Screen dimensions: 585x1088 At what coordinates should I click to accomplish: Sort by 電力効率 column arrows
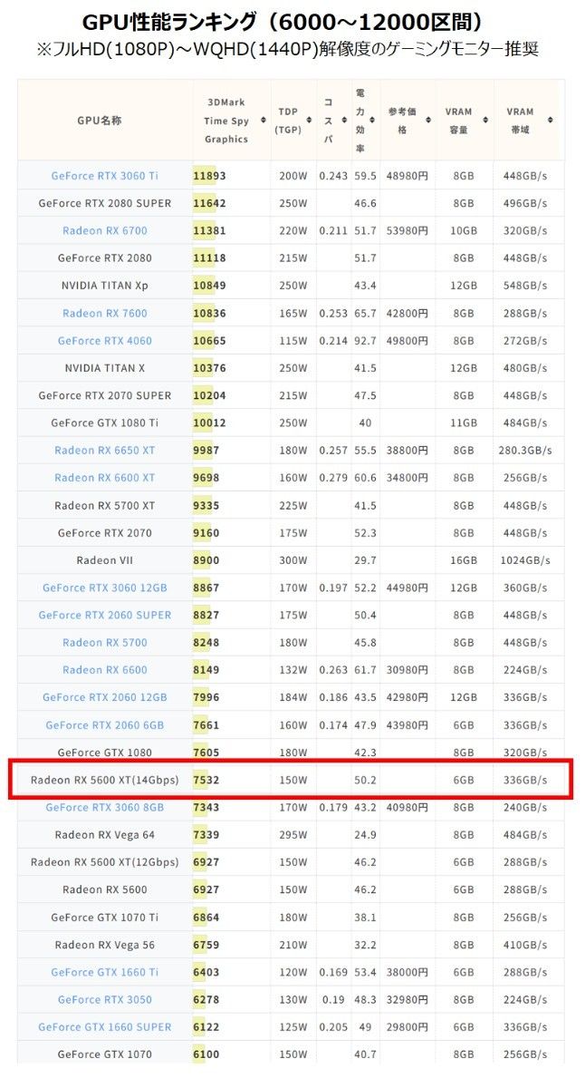click(370, 120)
